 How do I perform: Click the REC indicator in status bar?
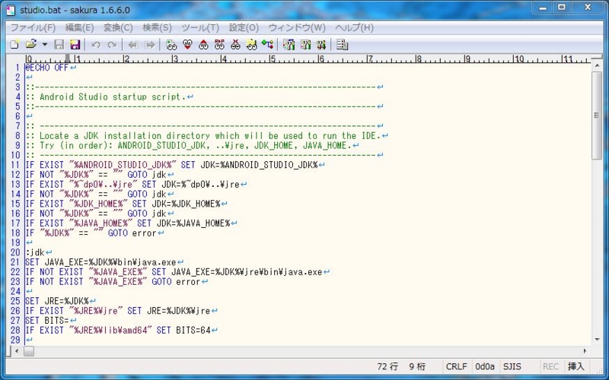550,366
